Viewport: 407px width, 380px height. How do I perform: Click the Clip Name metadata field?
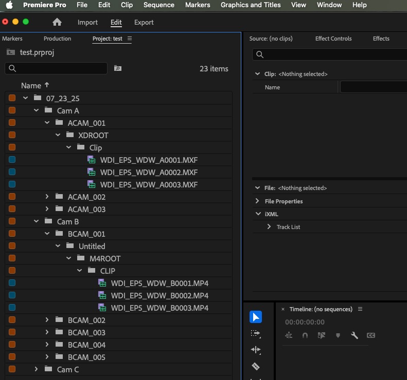coord(374,87)
